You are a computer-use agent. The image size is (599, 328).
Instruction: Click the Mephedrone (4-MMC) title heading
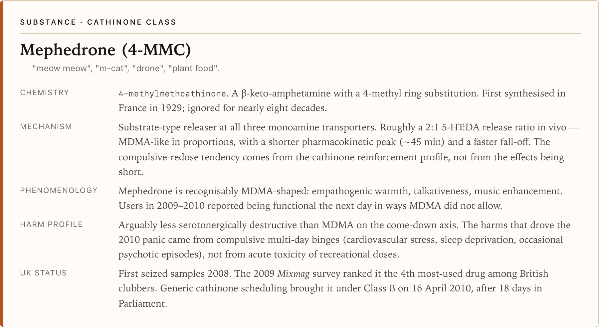(105, 50)
